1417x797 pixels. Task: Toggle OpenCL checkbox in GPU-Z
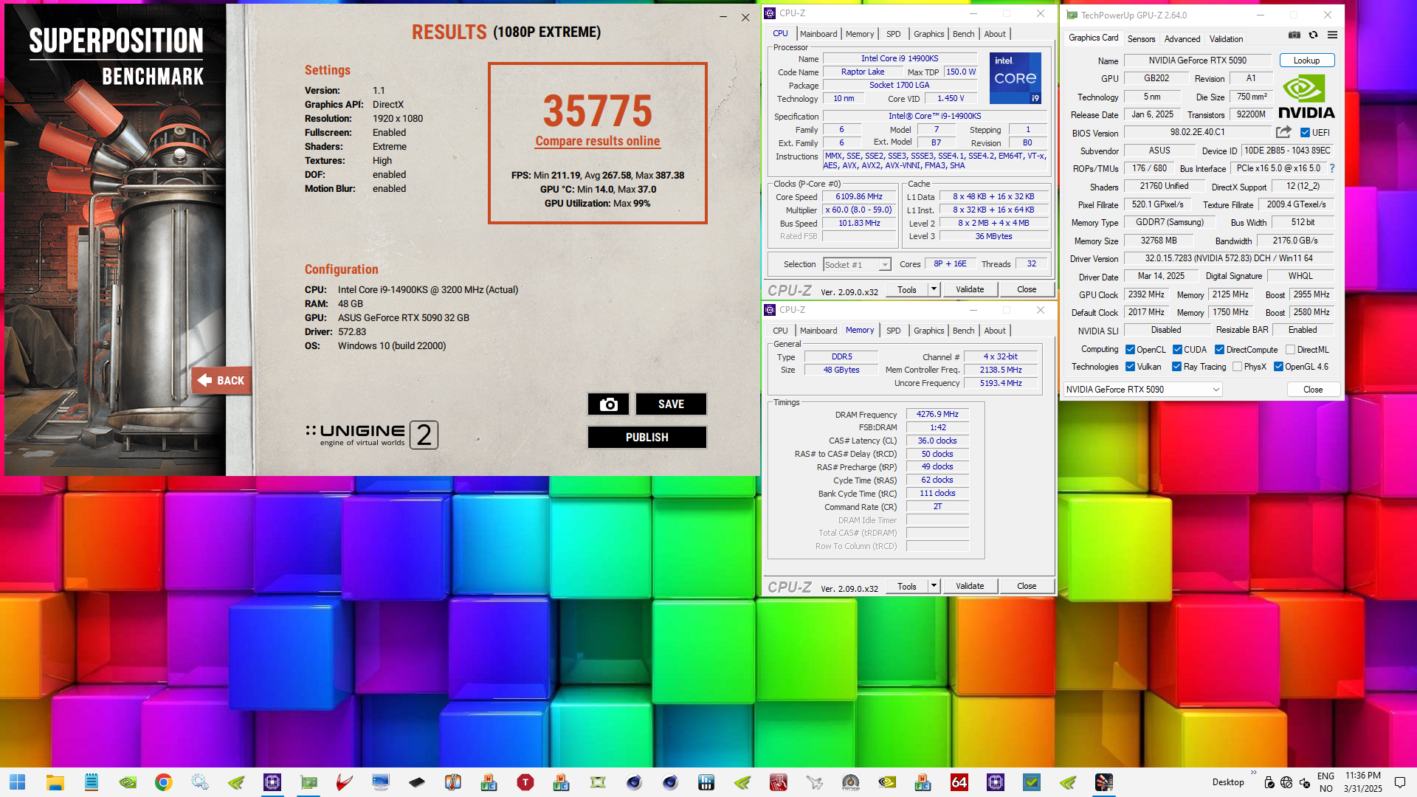1130,350
